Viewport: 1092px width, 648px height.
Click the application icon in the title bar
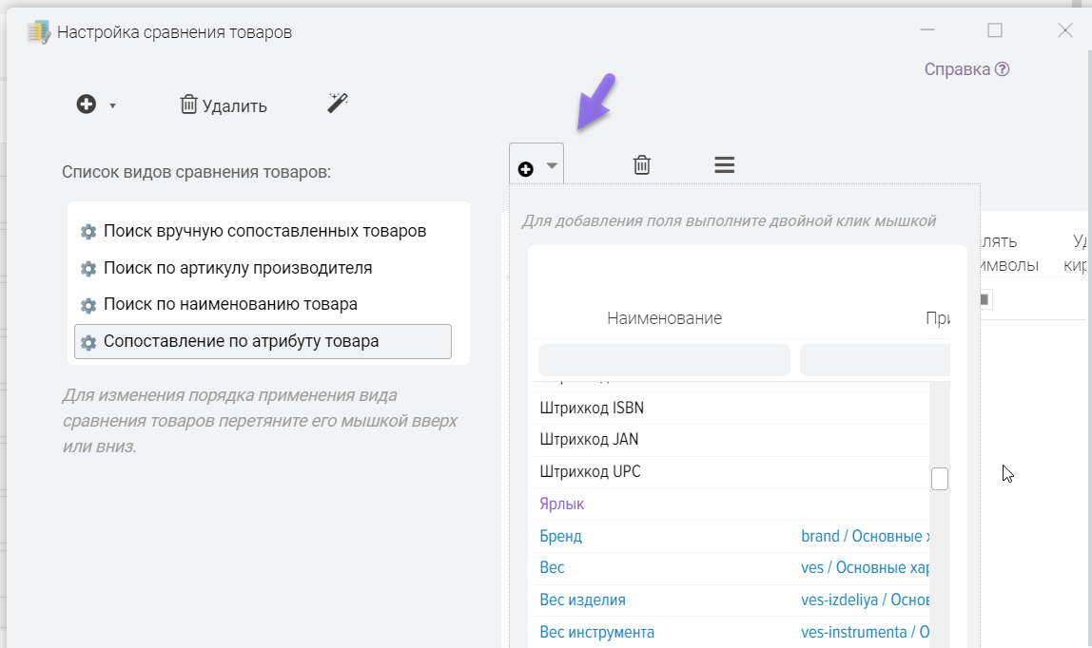(38, 32)
